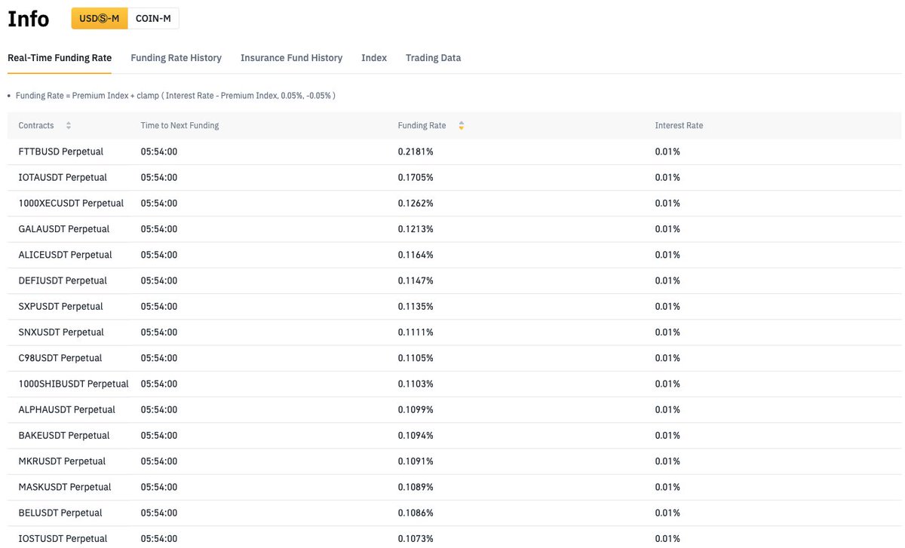Open Real-Time Funding Rate tab
905x548 pixels.
(x=60, y=58)
